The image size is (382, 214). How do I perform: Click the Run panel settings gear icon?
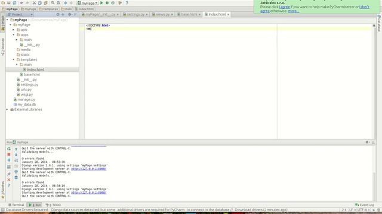pos(368,142)
